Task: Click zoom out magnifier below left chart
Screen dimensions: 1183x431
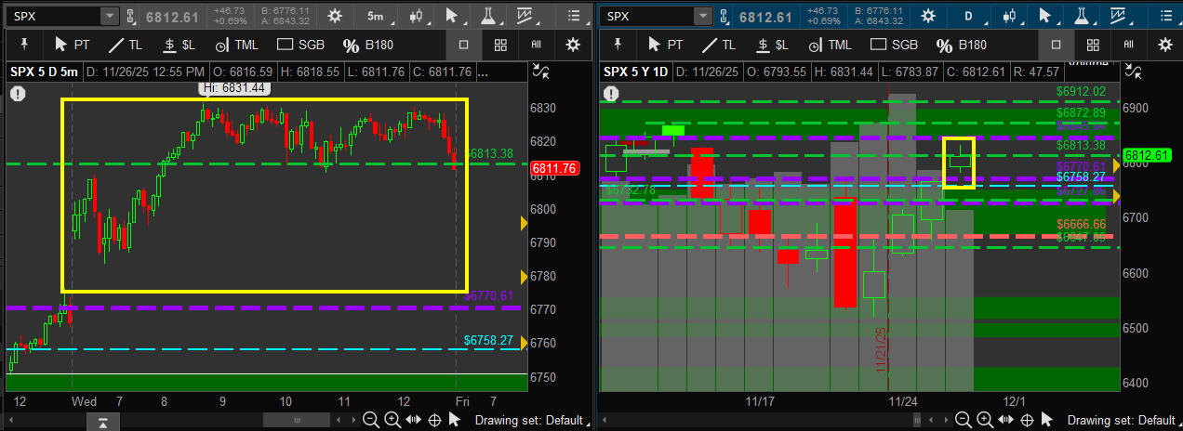Action: tap(370, 420)
